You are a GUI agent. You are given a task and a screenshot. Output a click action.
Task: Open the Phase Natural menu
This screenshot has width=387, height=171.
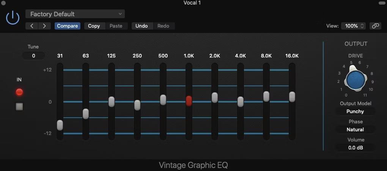[x=355, y=130]
